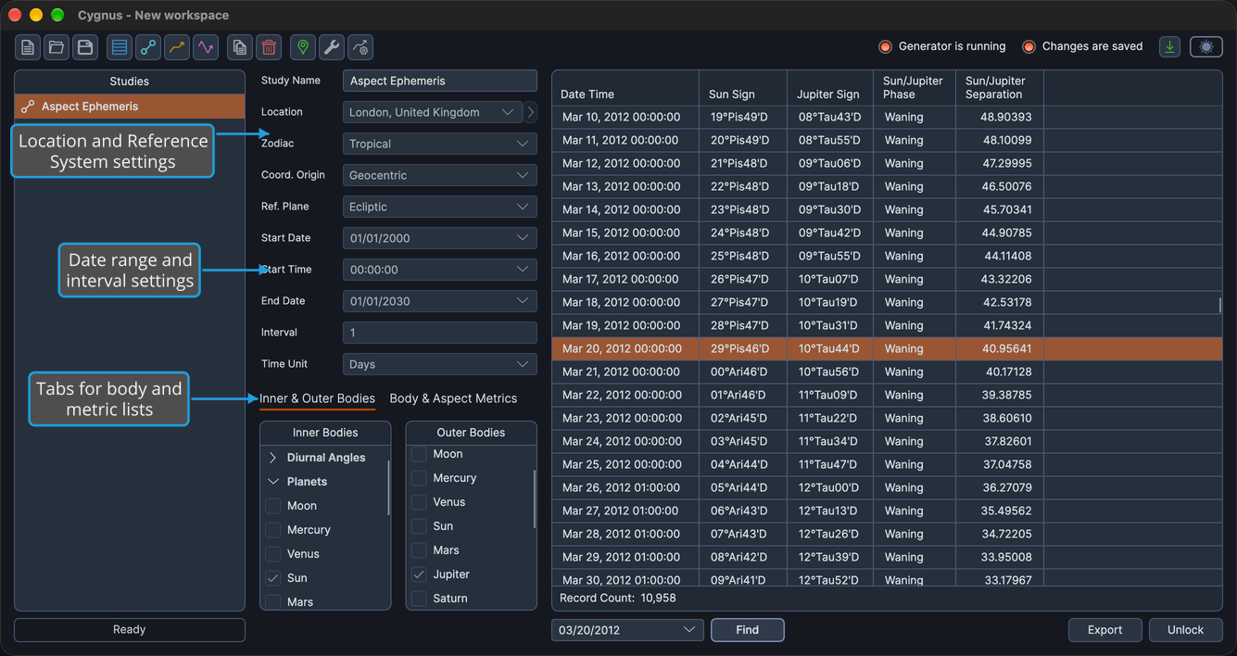Toggle the light theme sun icon
The height and width of the screenshot is (656, 1237).
click(1206, 46)
